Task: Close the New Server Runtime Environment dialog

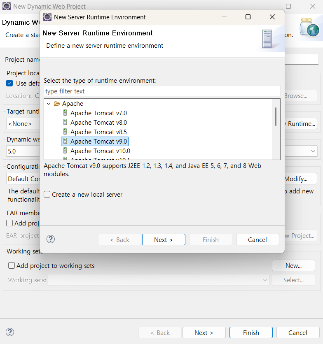Action: [x=272, y=17]
